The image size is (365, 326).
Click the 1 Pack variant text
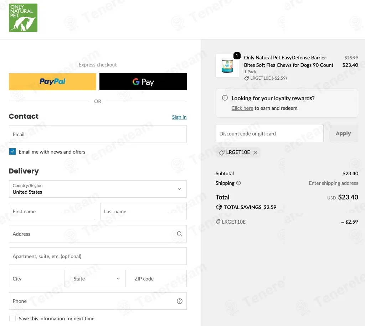coord(250,72)
